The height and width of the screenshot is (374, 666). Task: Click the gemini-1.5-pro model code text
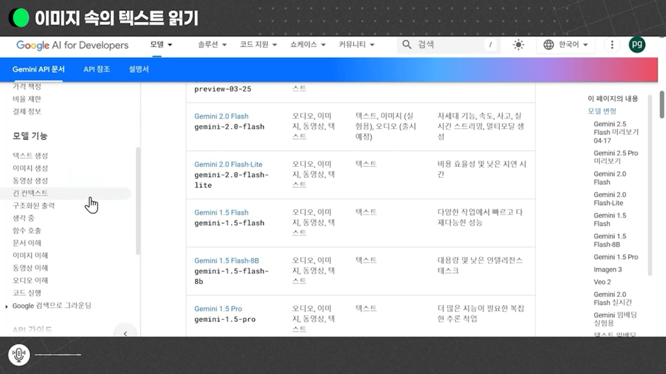tap(225, 319)
